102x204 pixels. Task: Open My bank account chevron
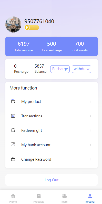tap(90, 145)
